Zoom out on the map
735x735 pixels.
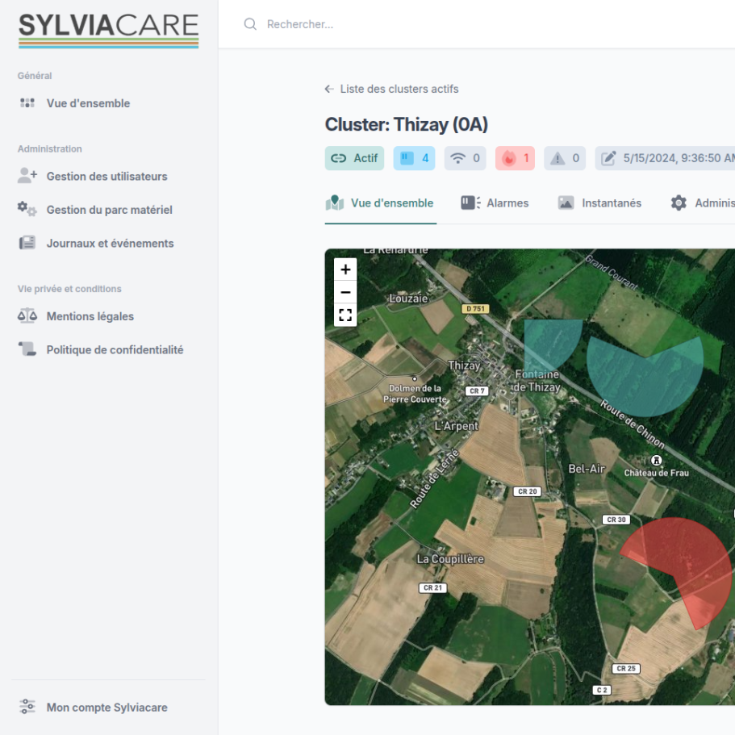[x=345, y=292]
